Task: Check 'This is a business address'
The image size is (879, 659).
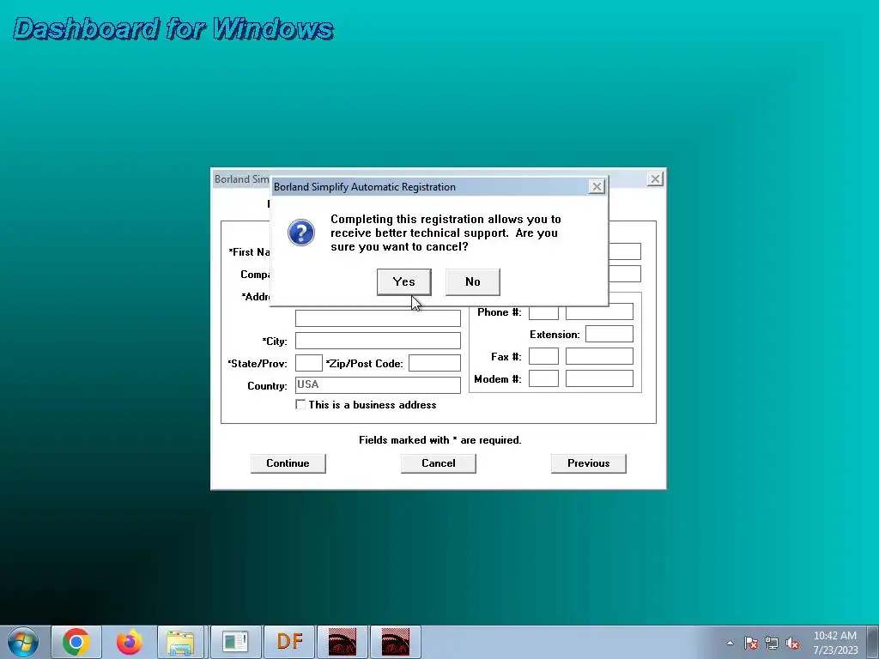Action: [x=300, y=405]
